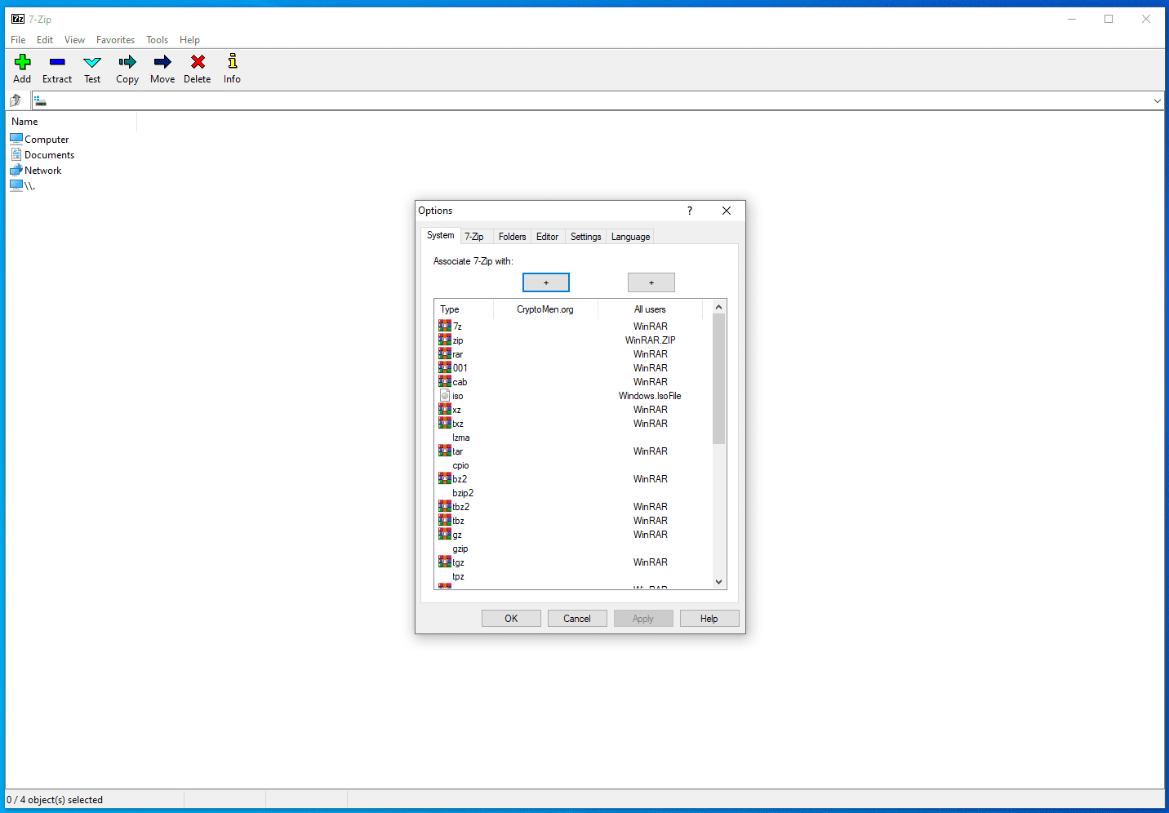This screenshot has width=1169, height=813.
Task: Click the icon beside the xz type
Action: [445, 409]
